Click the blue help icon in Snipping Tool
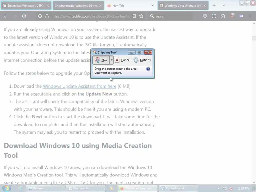Screen dimensions: 256x192 coord(148,69)
